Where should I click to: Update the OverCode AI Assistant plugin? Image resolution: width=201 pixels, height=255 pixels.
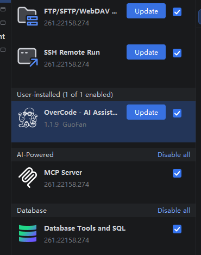pos(146,112)
